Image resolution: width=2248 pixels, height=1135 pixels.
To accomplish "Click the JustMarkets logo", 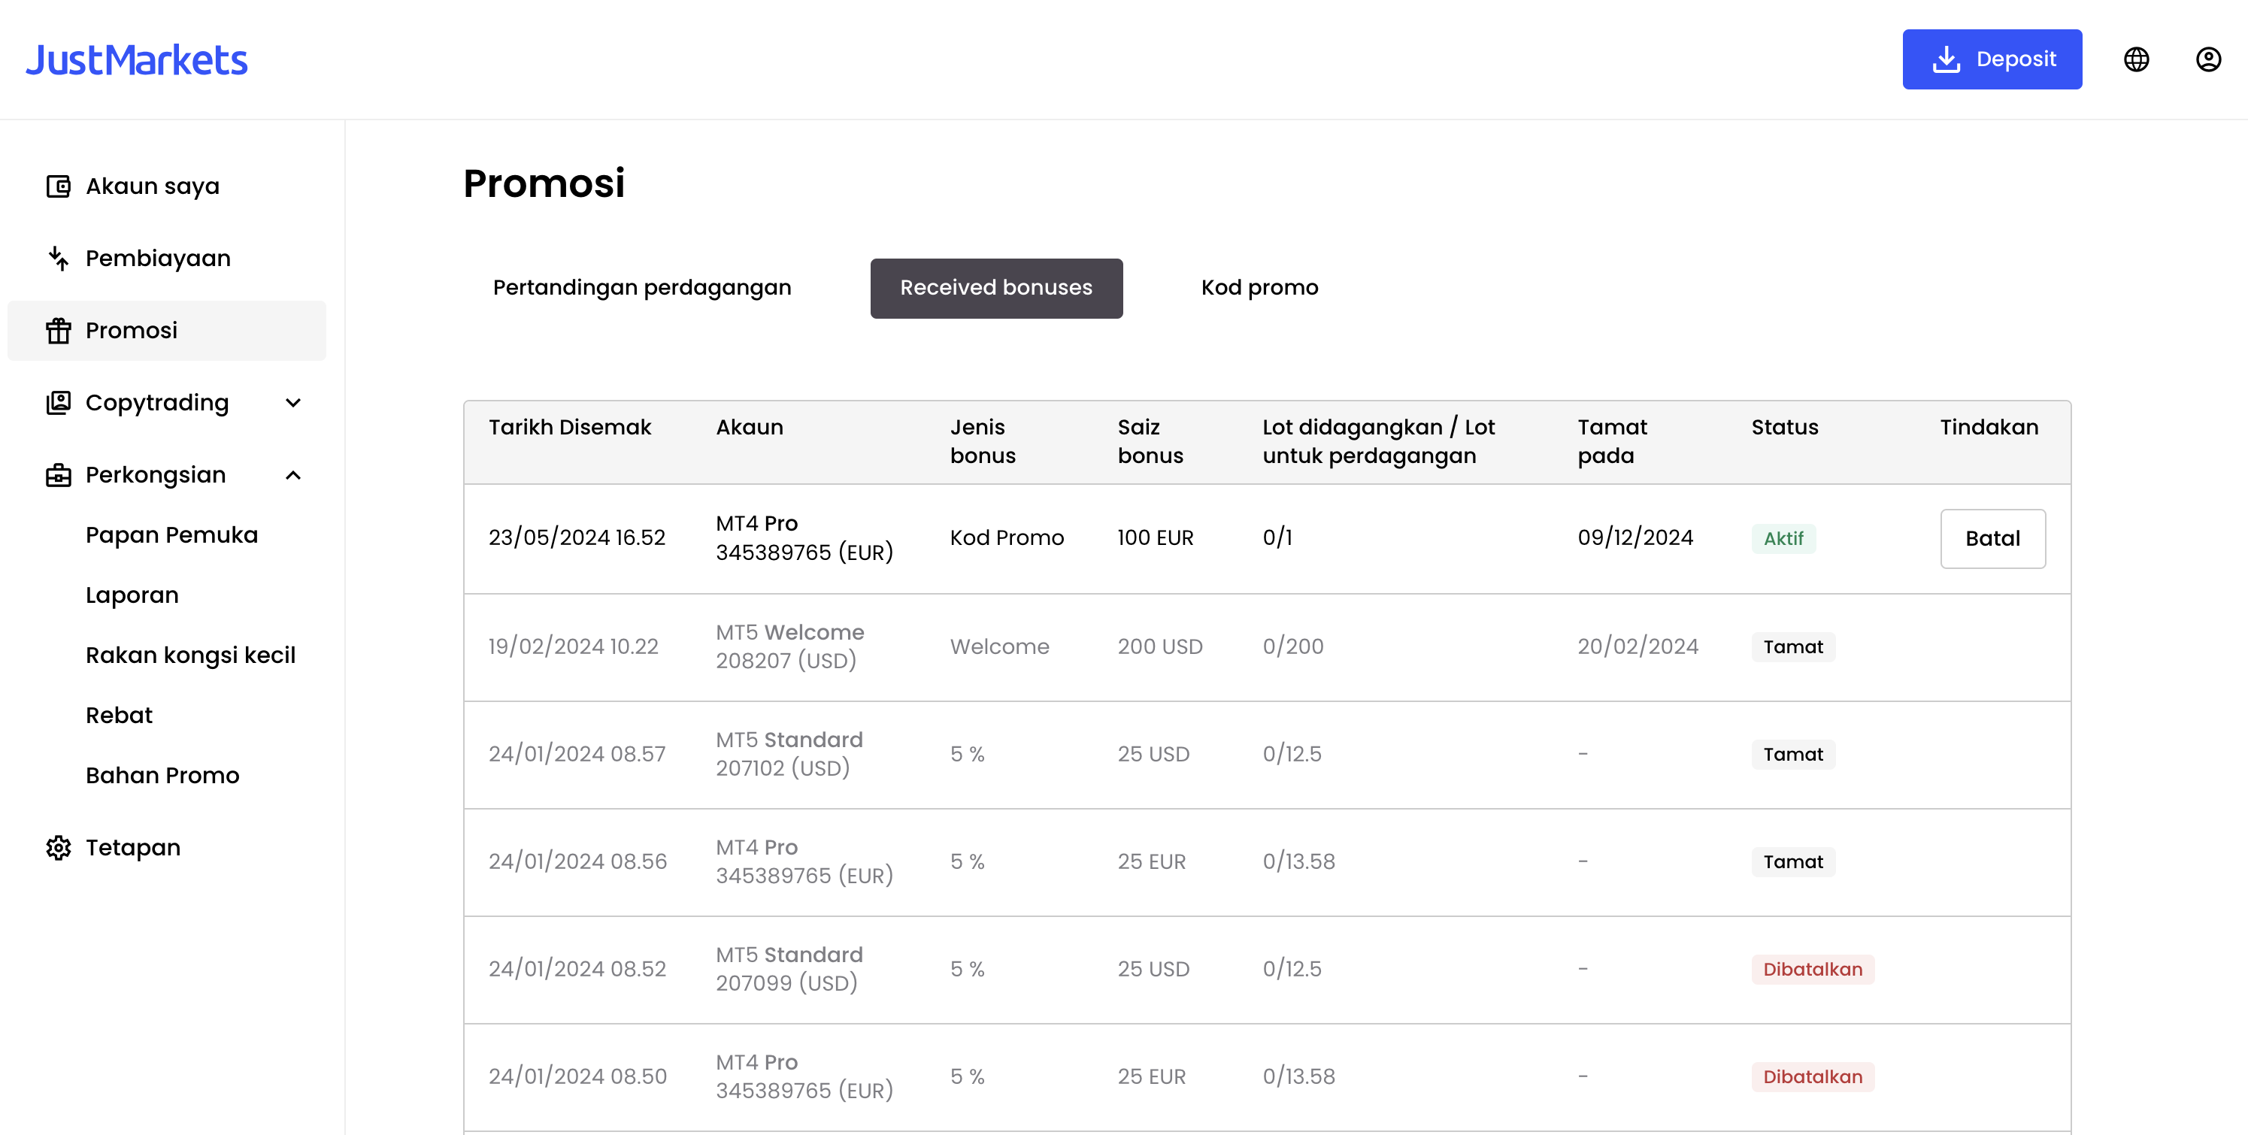I will pos(137,60).
